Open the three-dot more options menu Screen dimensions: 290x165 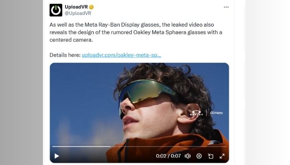226,7
